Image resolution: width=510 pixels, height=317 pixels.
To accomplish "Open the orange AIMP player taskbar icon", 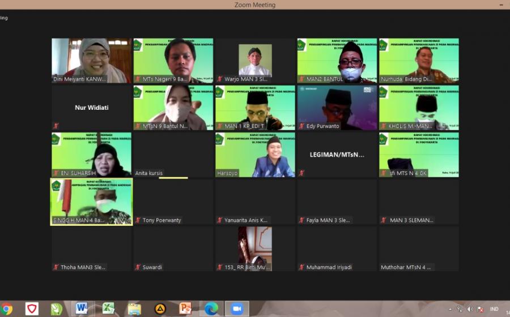I will 160,309.
